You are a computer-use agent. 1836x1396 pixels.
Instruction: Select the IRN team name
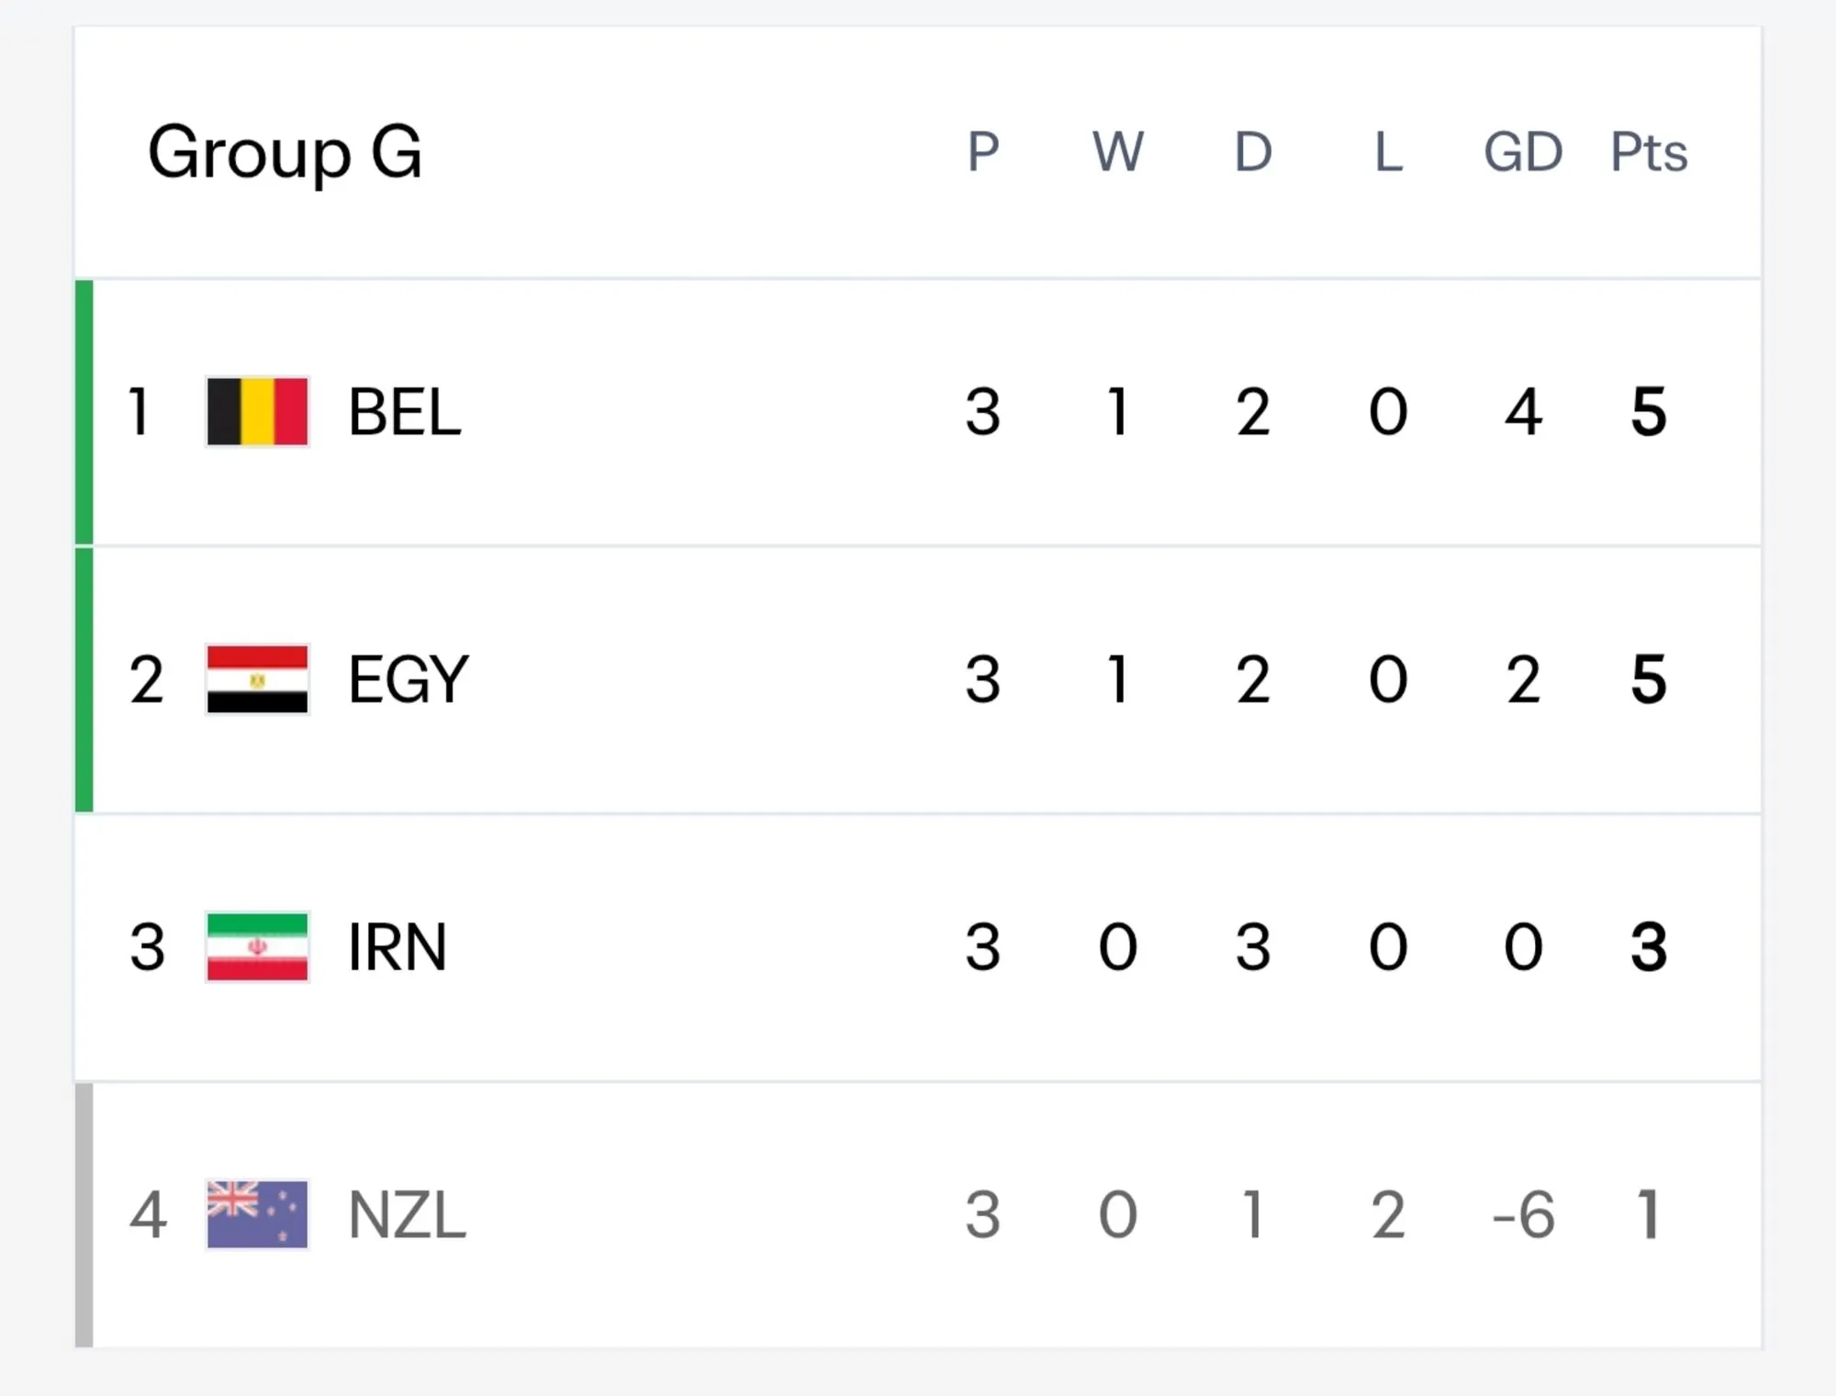click(x=397, y=947)
